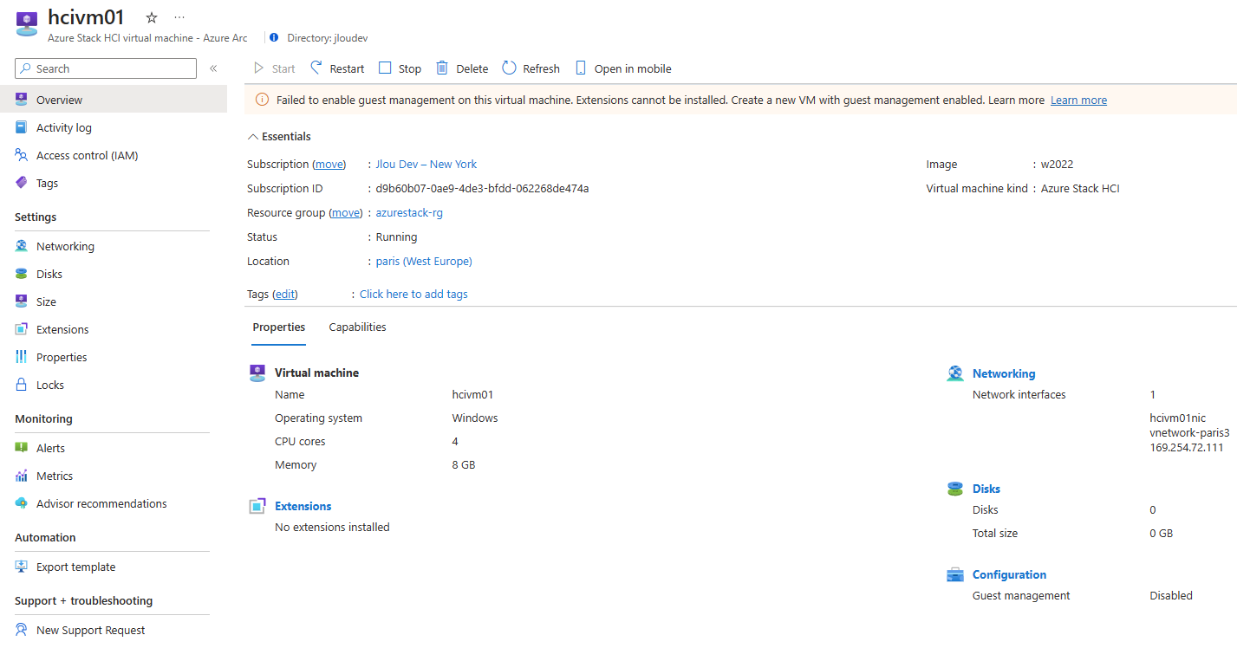Viewport: 1237px width, 648px height.
Task: Open the Networking heading link in the properties pane
Action: [1004, 374]
